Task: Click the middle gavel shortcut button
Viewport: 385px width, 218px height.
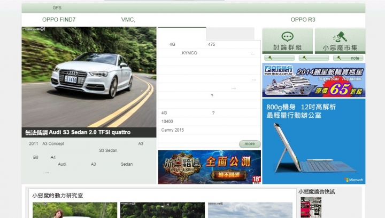Action: [x=313, y=58]
